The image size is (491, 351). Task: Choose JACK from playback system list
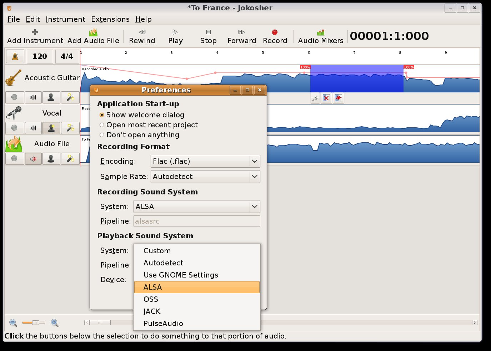[x=197, y=311]
